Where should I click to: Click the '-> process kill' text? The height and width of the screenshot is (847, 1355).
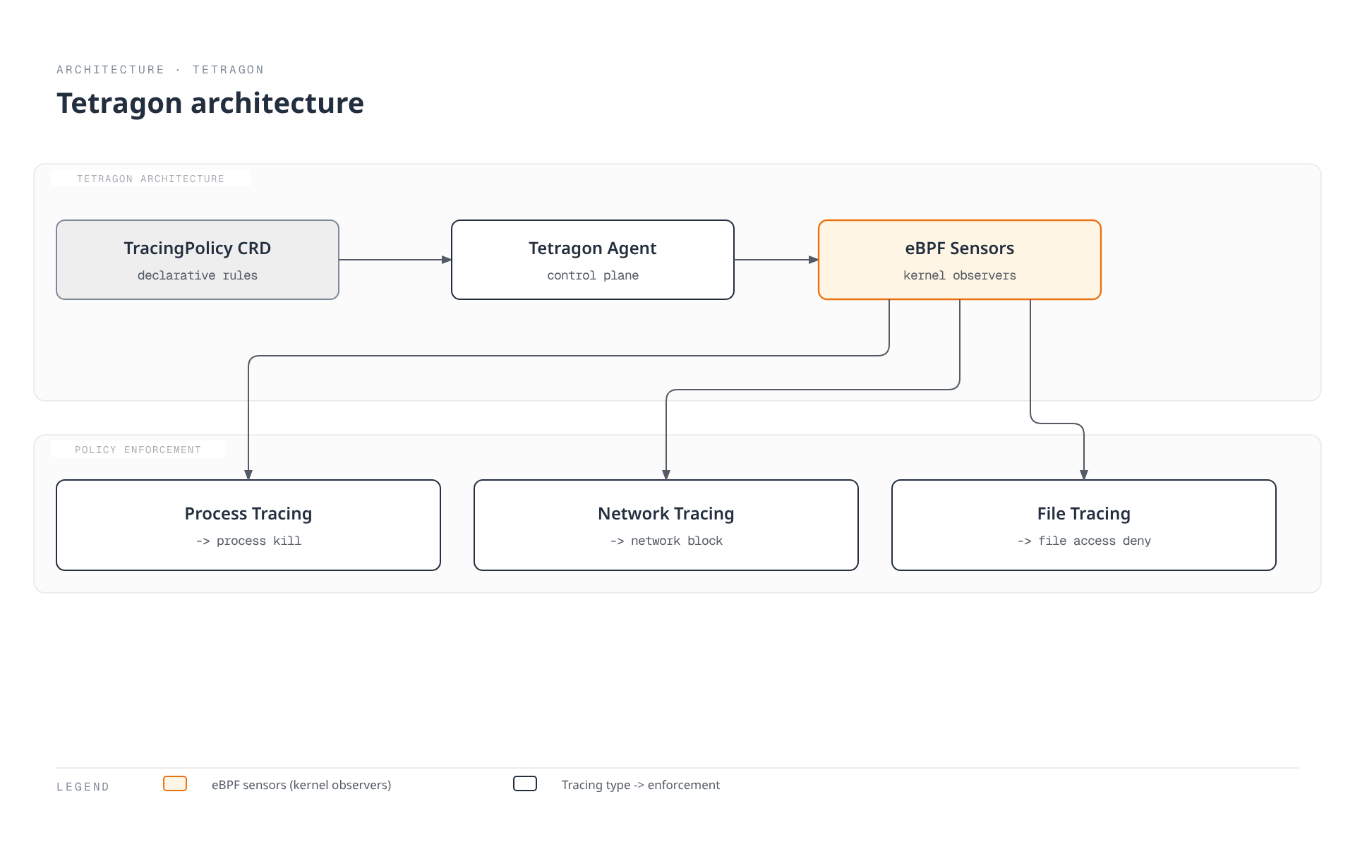click(x=248, y=541)
